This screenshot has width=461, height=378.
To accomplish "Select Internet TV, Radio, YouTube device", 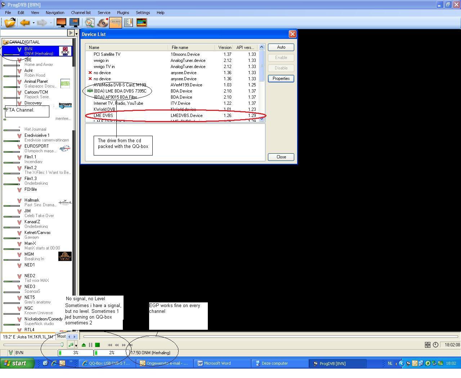I will tap(172, 103).
